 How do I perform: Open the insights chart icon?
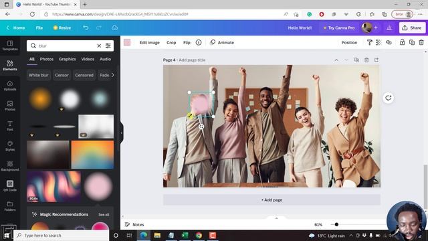click(389, 27)
